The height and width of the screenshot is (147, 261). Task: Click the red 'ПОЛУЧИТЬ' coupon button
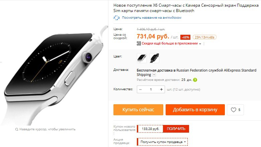pyautogui.click(x=176, y=129)
